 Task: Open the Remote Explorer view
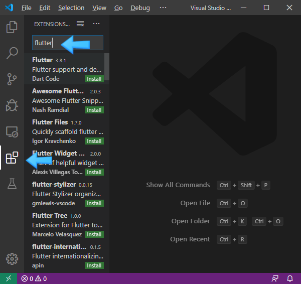click(x=12, y=132)
